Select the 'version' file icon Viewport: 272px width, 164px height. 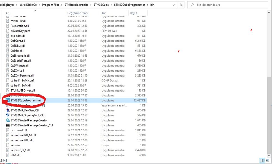8,145
